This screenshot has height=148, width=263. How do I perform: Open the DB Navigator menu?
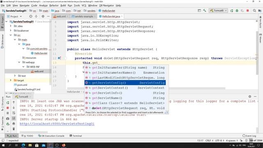tap(106, 5)
